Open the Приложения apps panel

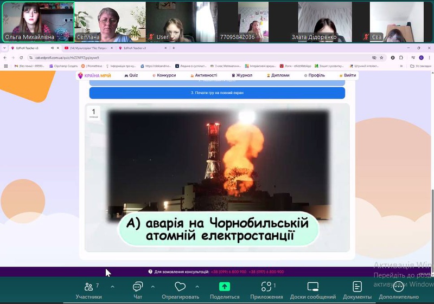click(266, 291)
